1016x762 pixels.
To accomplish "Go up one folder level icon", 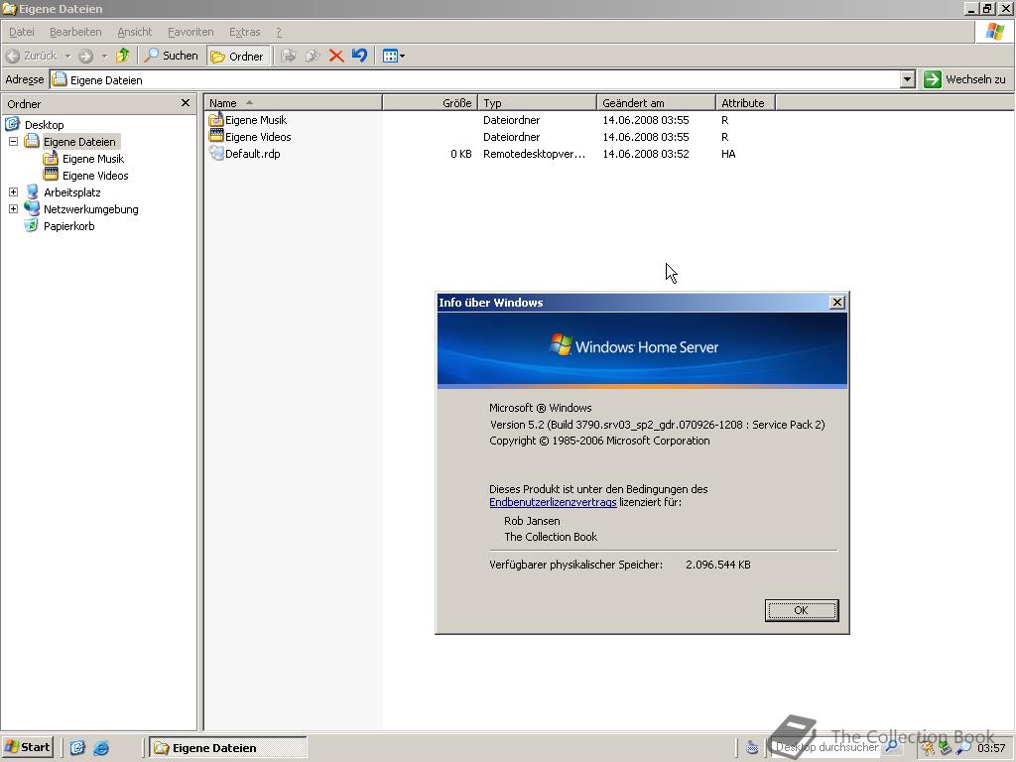I will pyautogui.click(x=122, y=56).
